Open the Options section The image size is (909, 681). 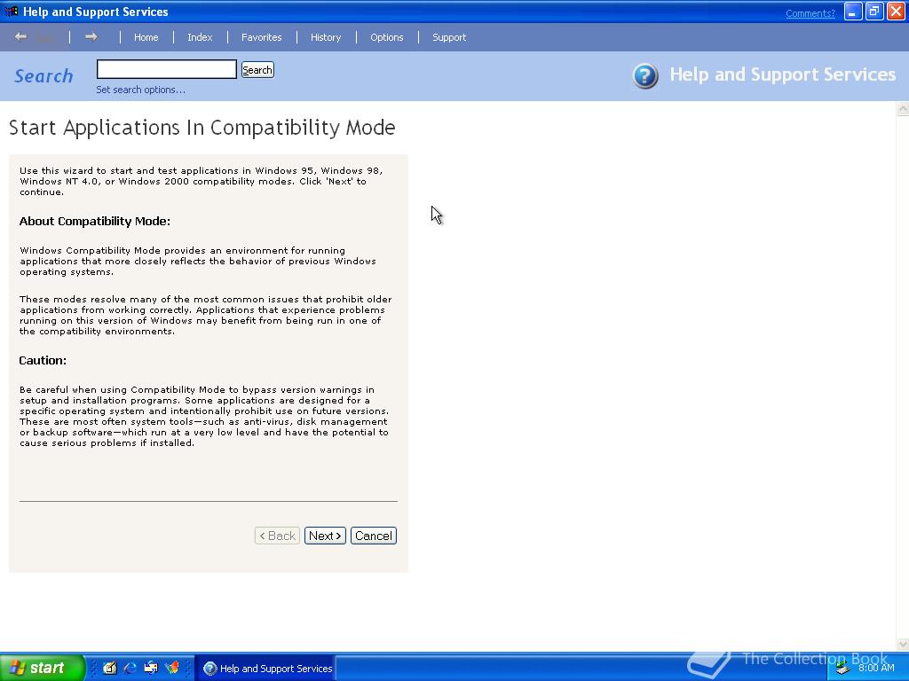[387, 37]
